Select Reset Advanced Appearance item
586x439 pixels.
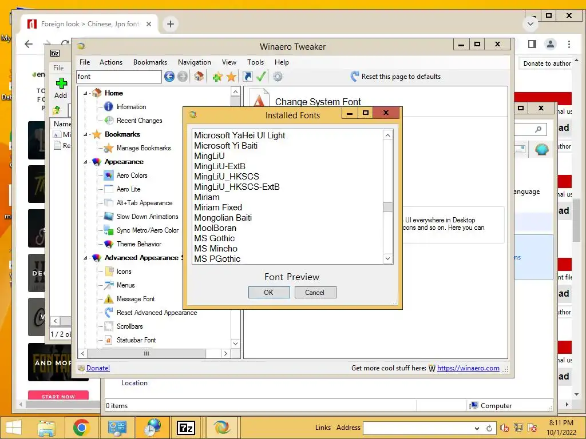point(157,313)
